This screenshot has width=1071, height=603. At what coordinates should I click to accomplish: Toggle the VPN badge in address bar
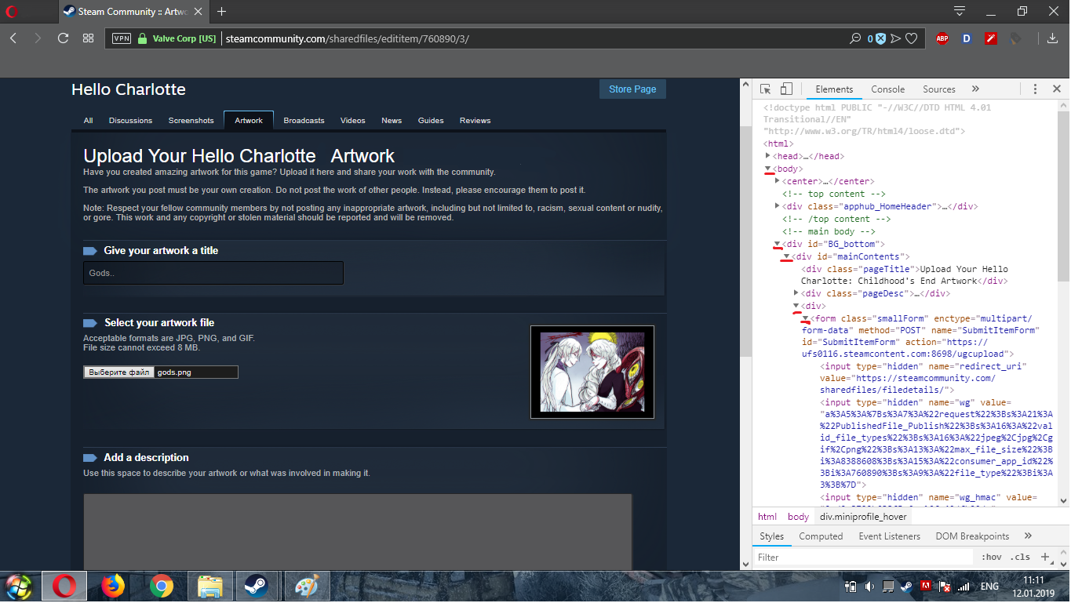122,38
